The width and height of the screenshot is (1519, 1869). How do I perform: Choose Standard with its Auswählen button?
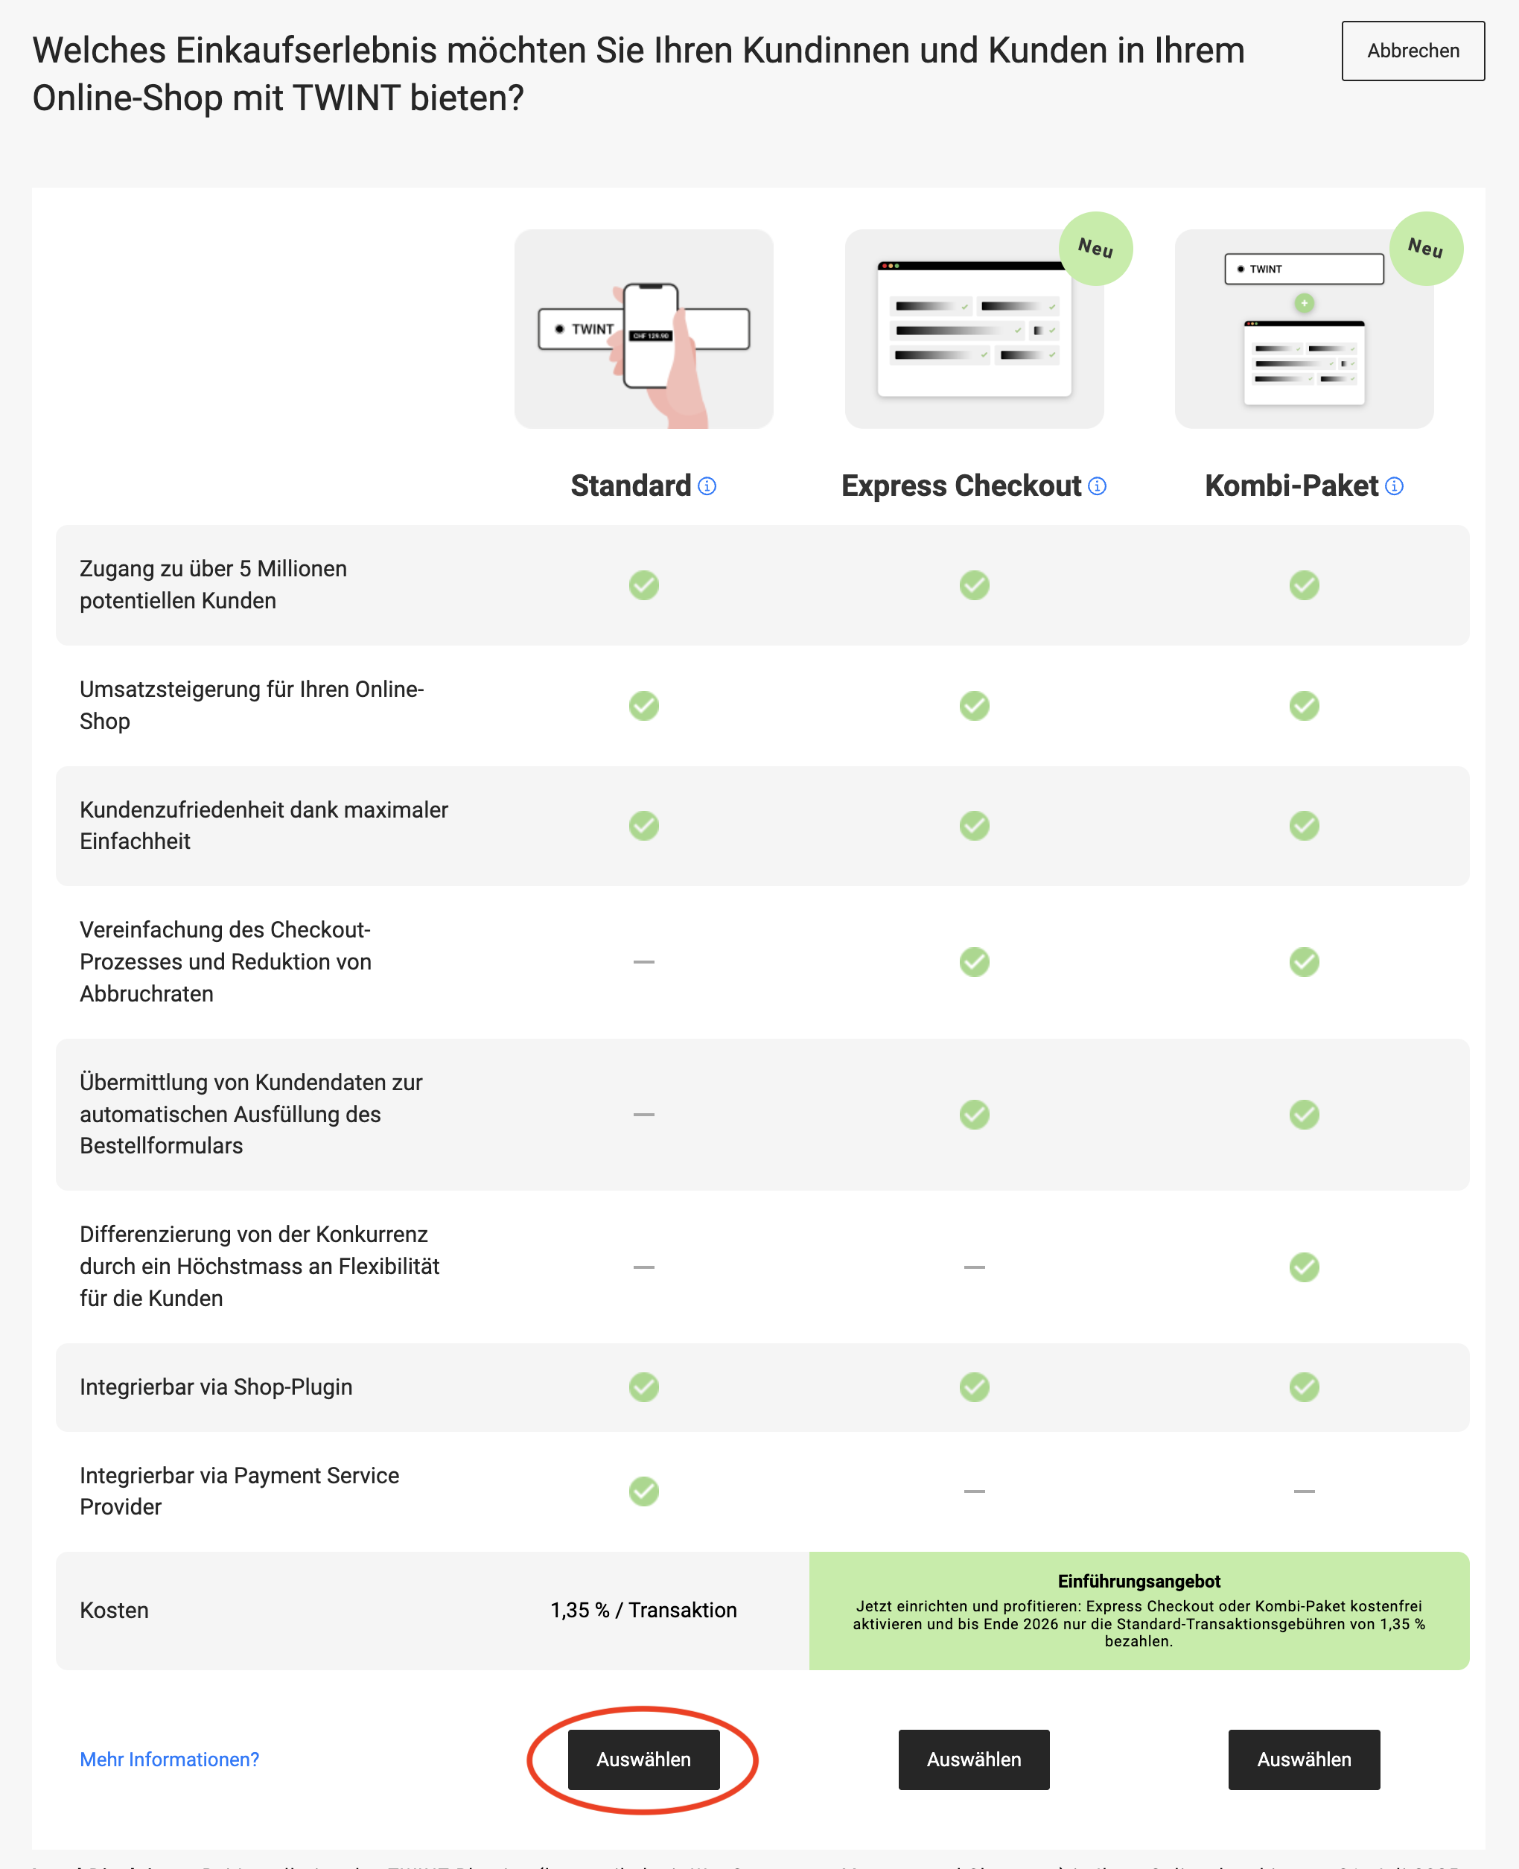(x=644, y=1760)
